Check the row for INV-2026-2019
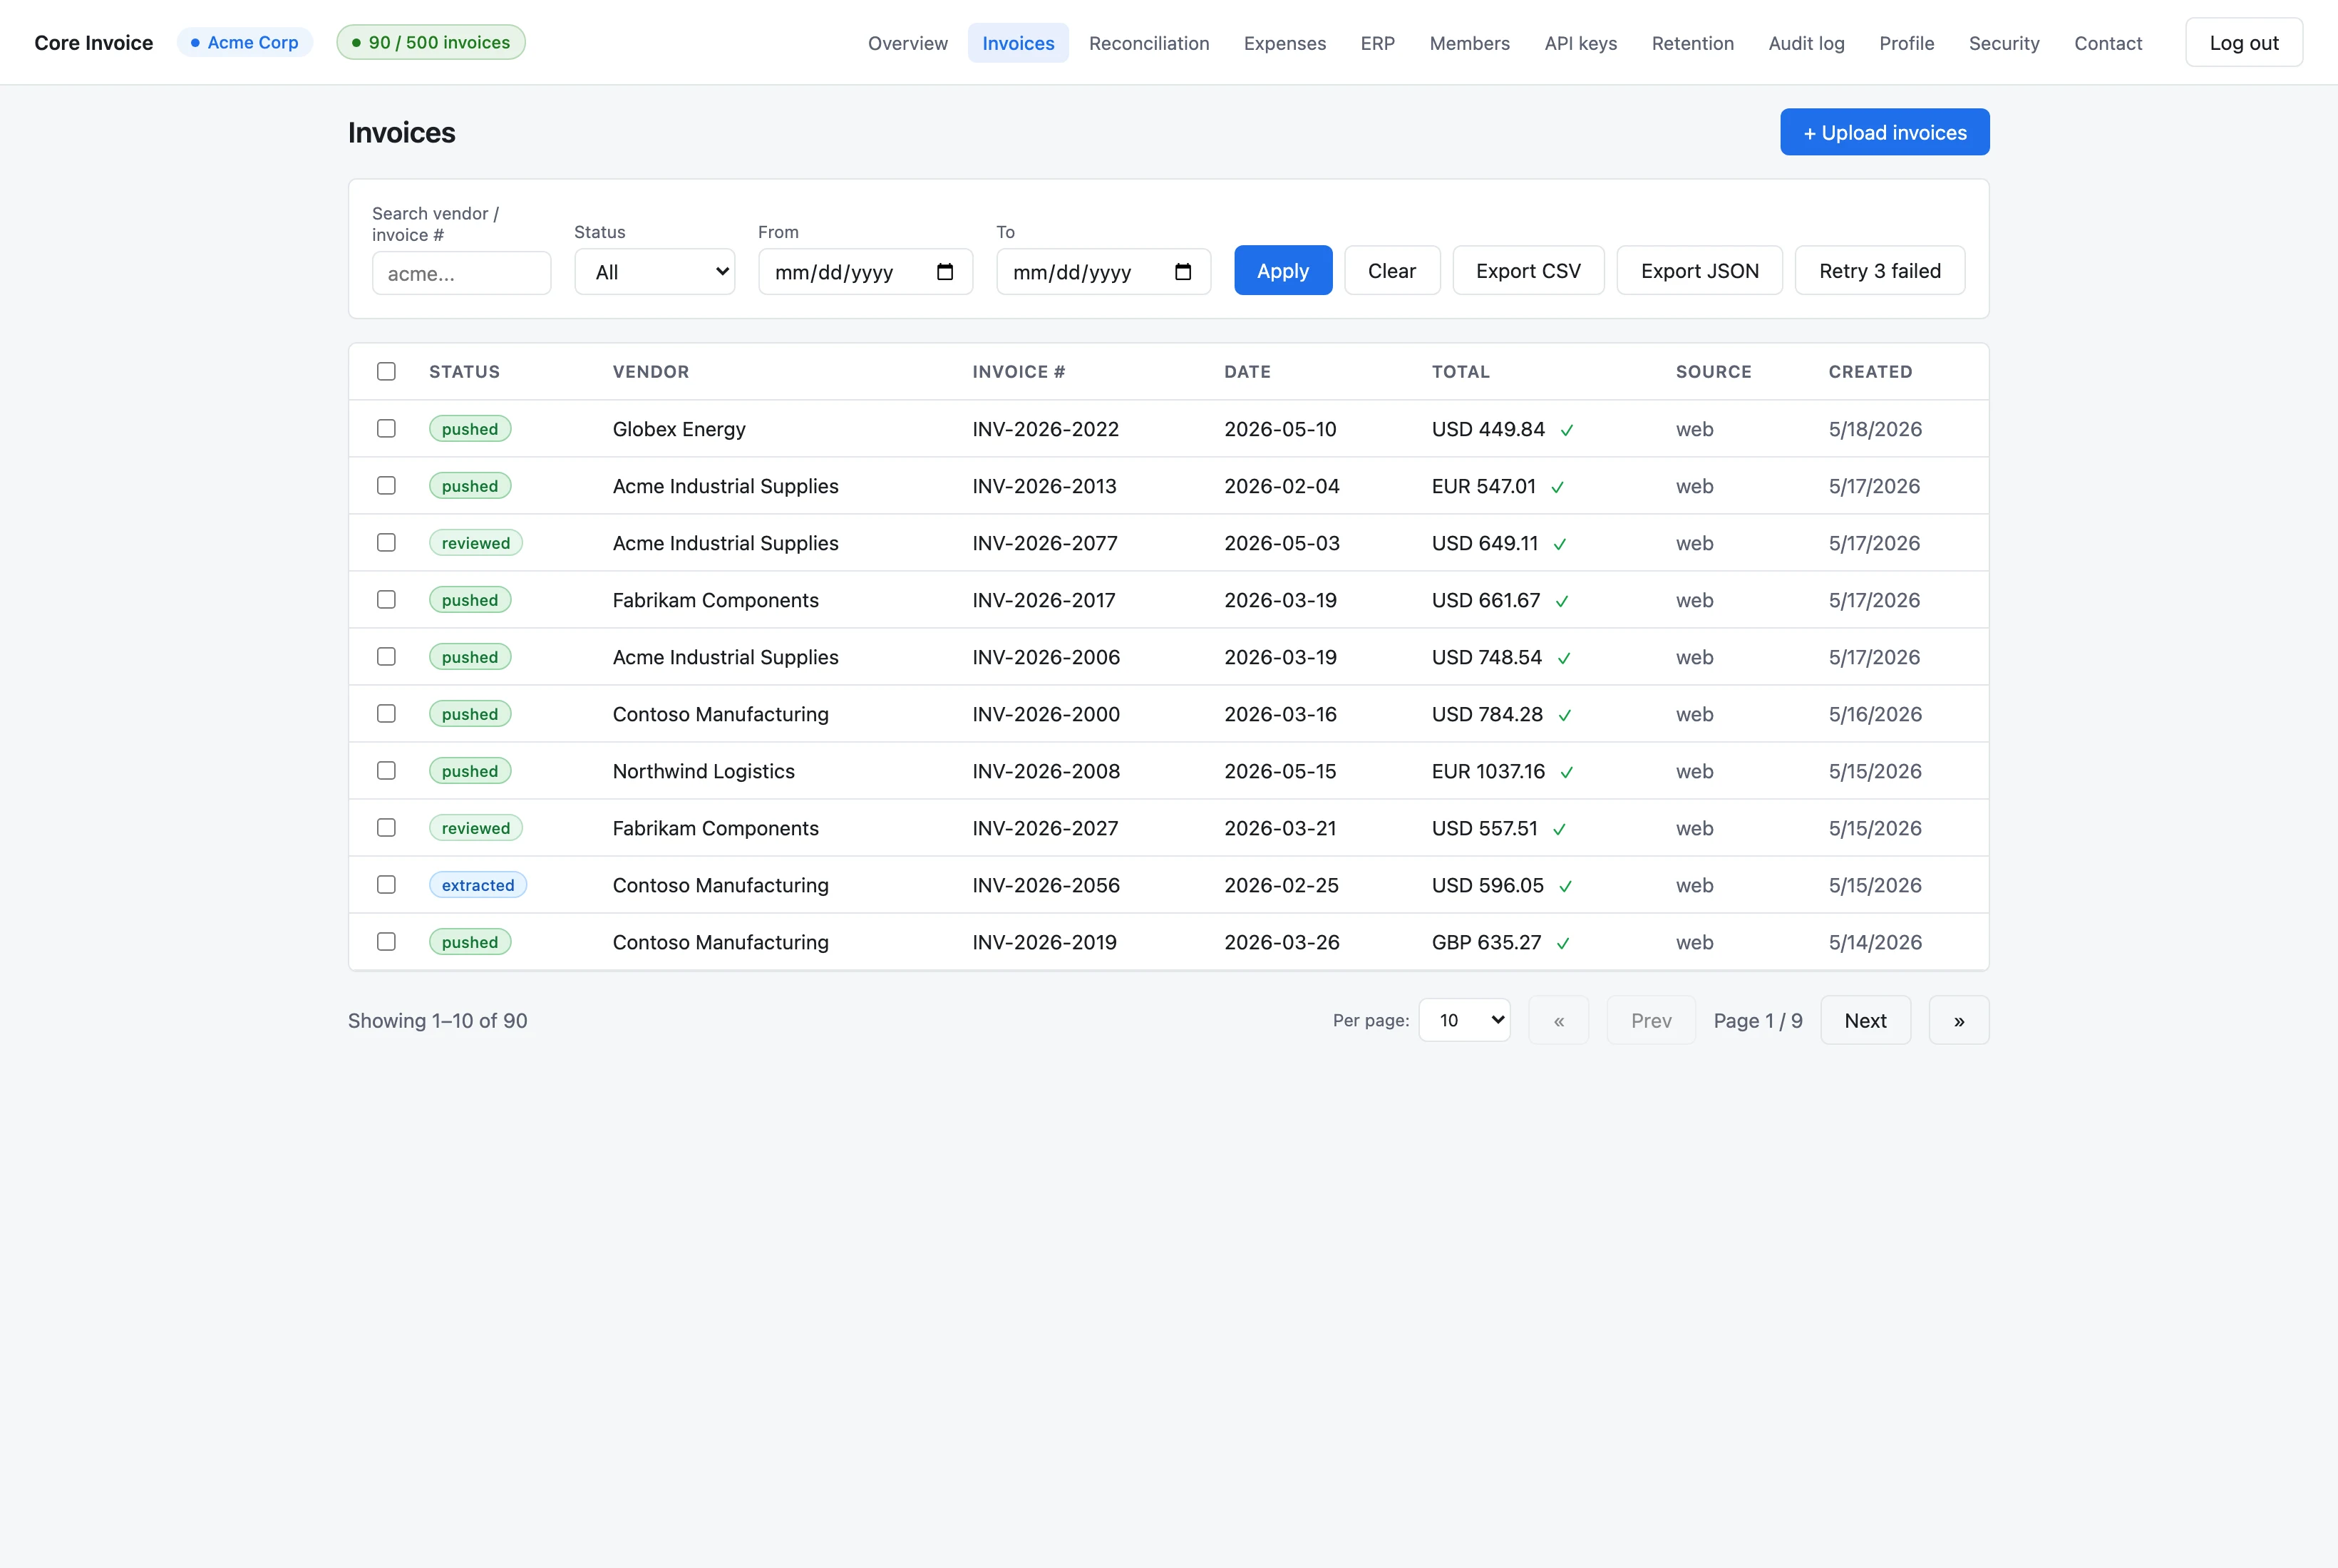This screenshot has height=1568, width=2338. [x=386, y=941]
